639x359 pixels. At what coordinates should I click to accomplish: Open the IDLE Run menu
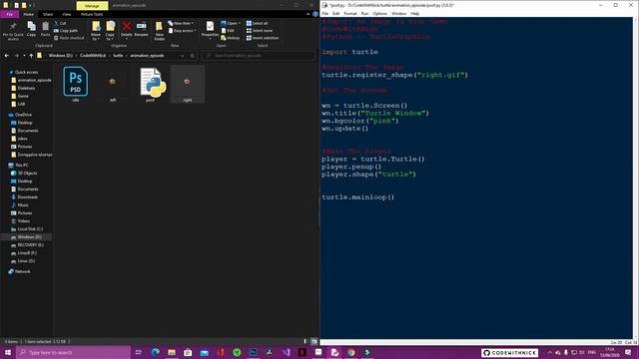(364, 13)
